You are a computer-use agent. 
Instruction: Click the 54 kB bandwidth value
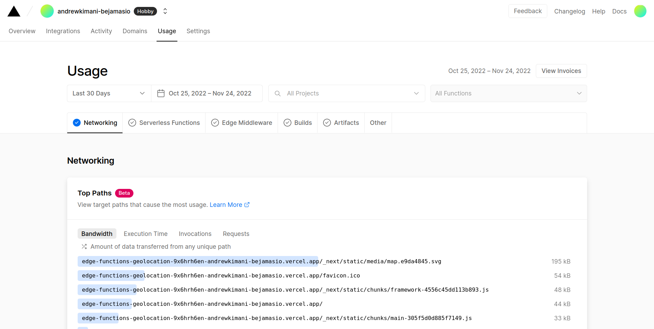(x=562, y=276)
